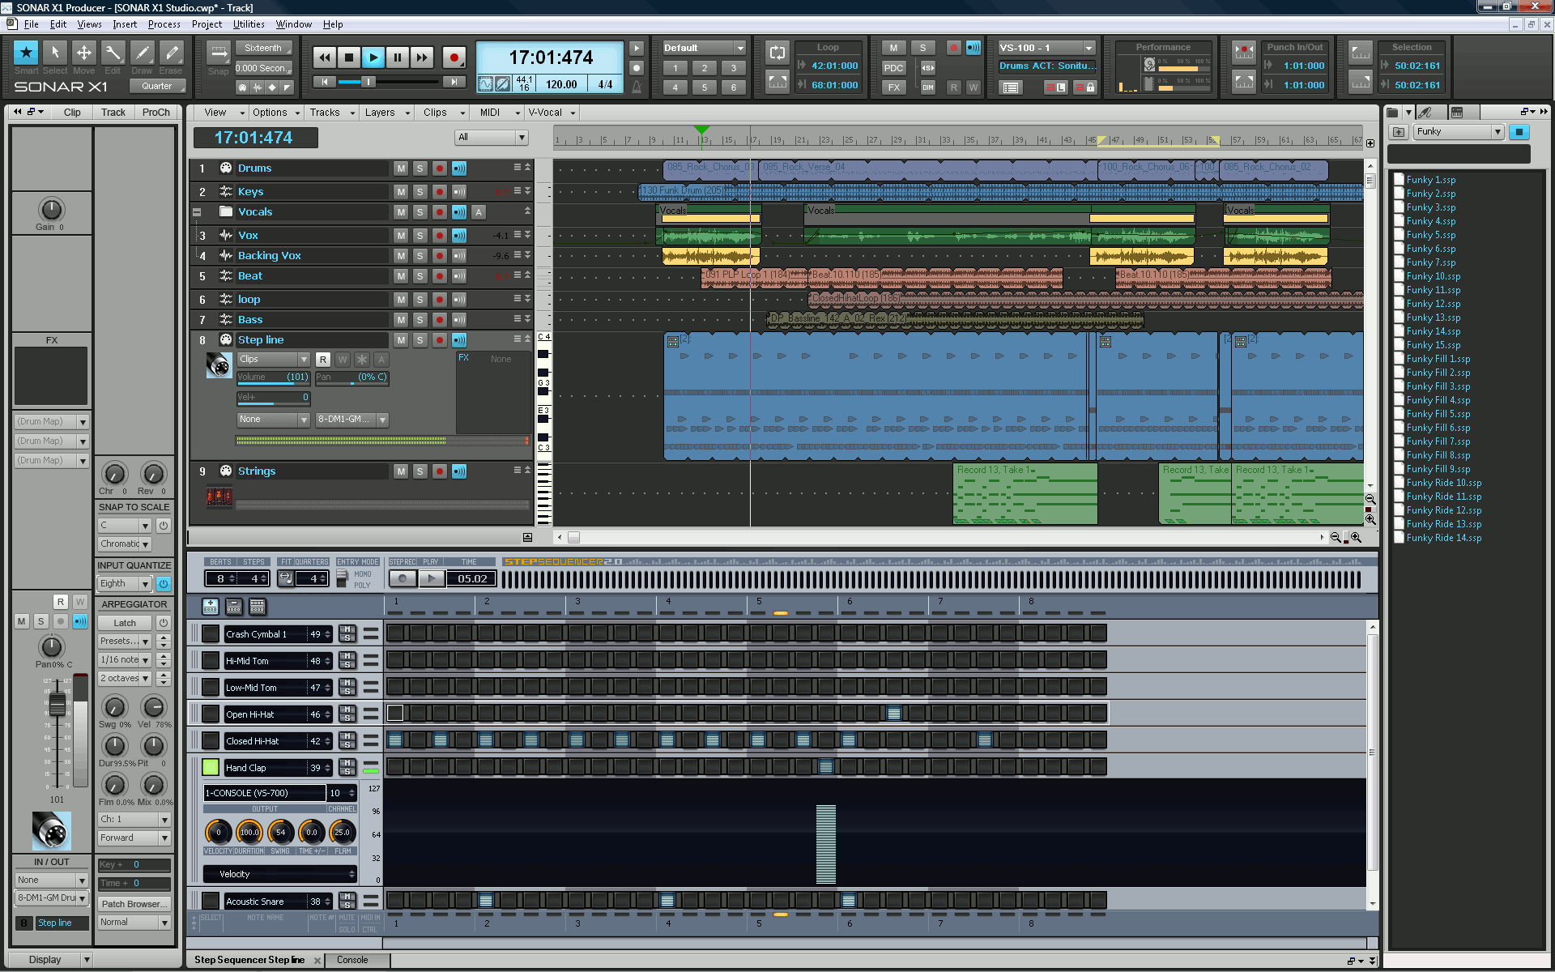1555x972 pixels.
Task: Open the Process menu
Action: pos(164,24)
